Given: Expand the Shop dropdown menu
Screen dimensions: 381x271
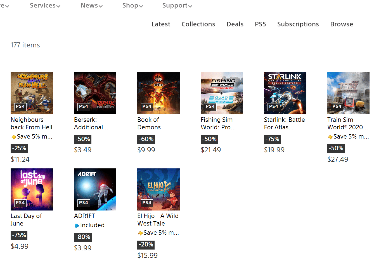Looking at the screenshot, I should pos(132,6).
